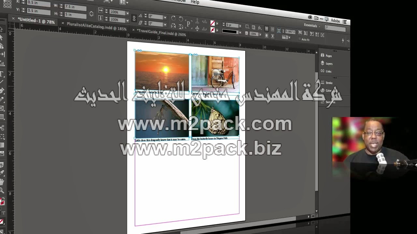Click fill and stroke swatch in toolbox

[2, 201]
